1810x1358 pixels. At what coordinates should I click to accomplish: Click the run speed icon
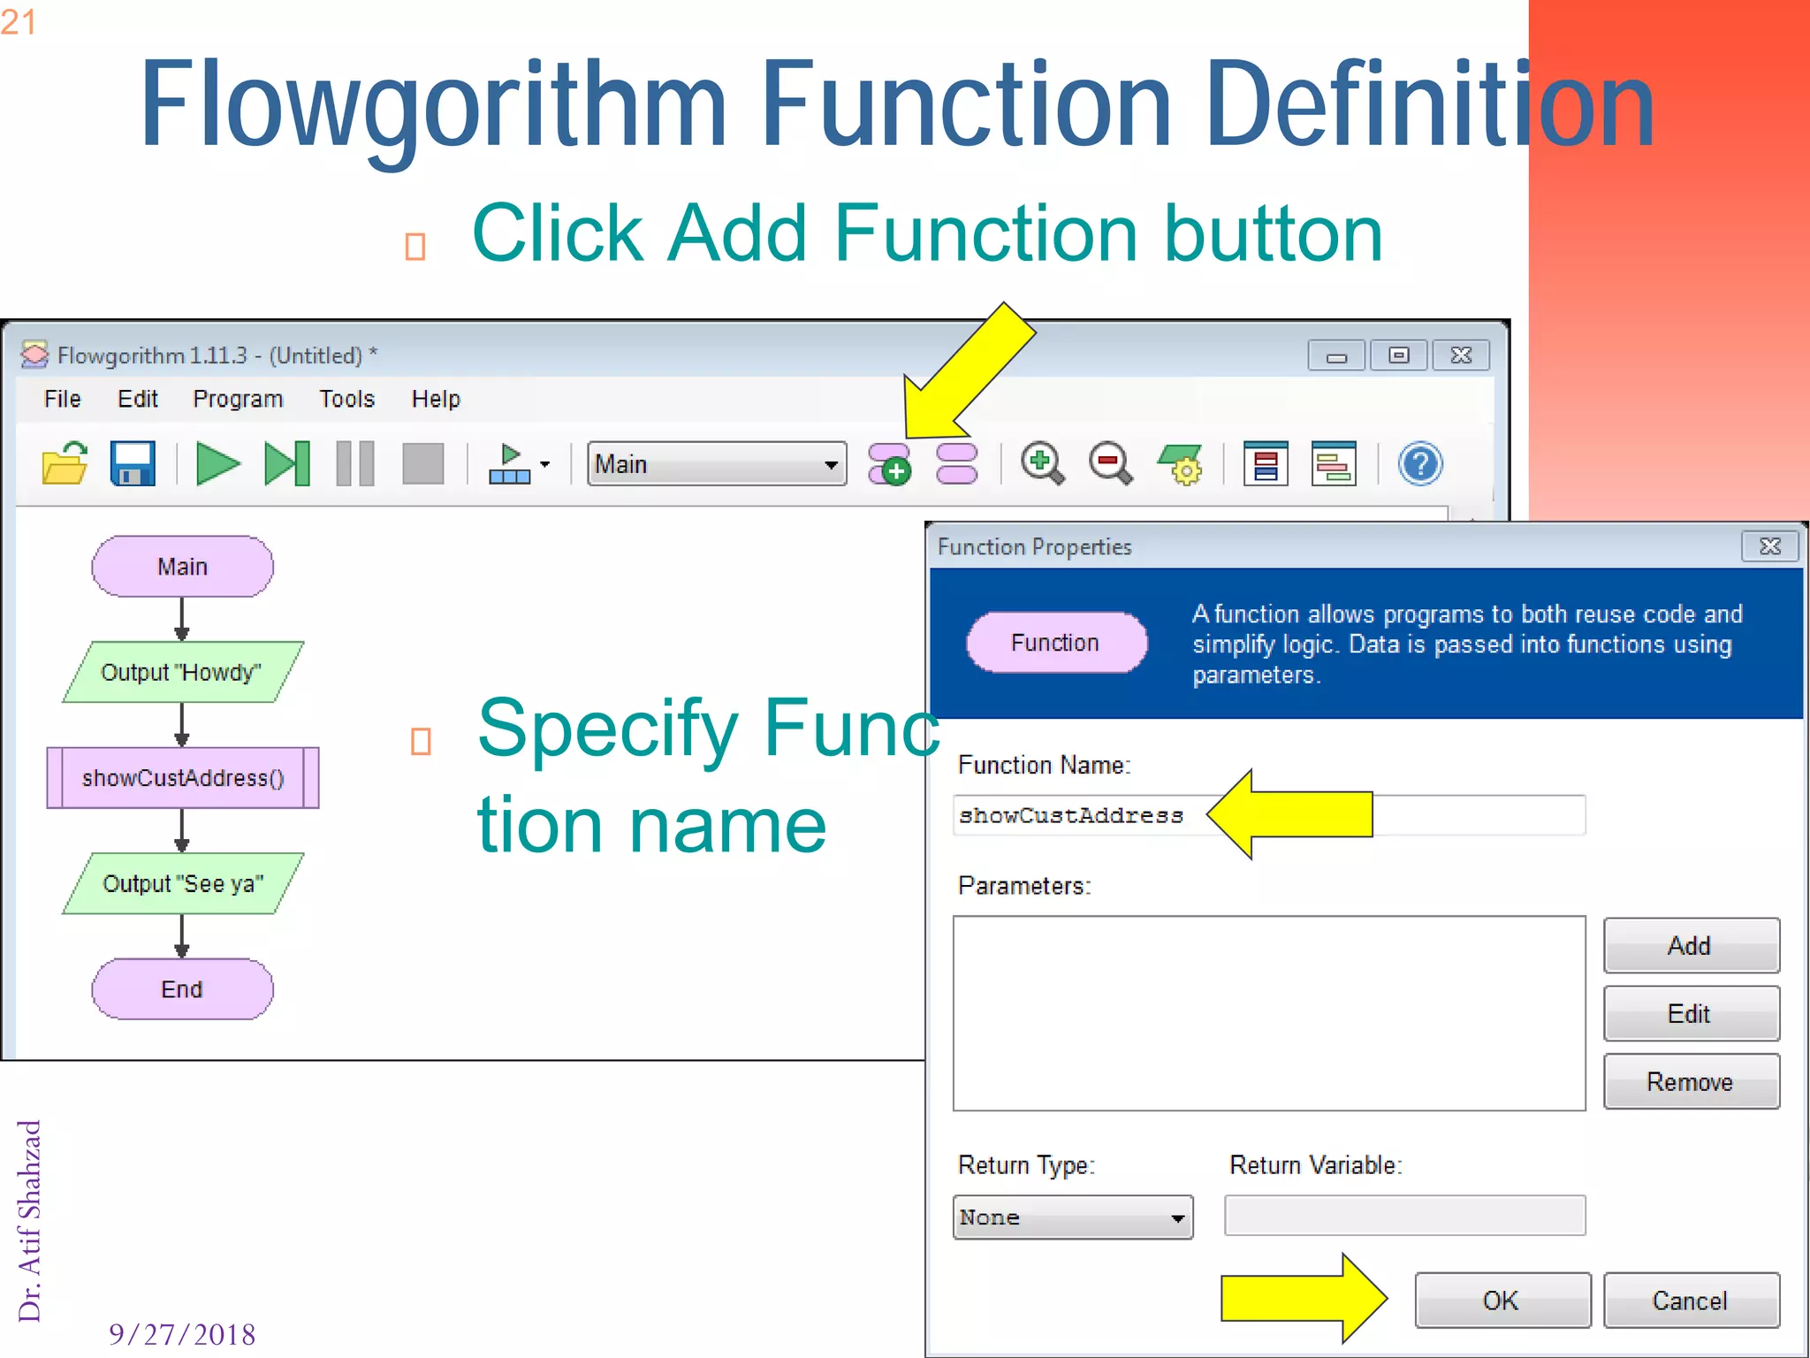(510, 463)
